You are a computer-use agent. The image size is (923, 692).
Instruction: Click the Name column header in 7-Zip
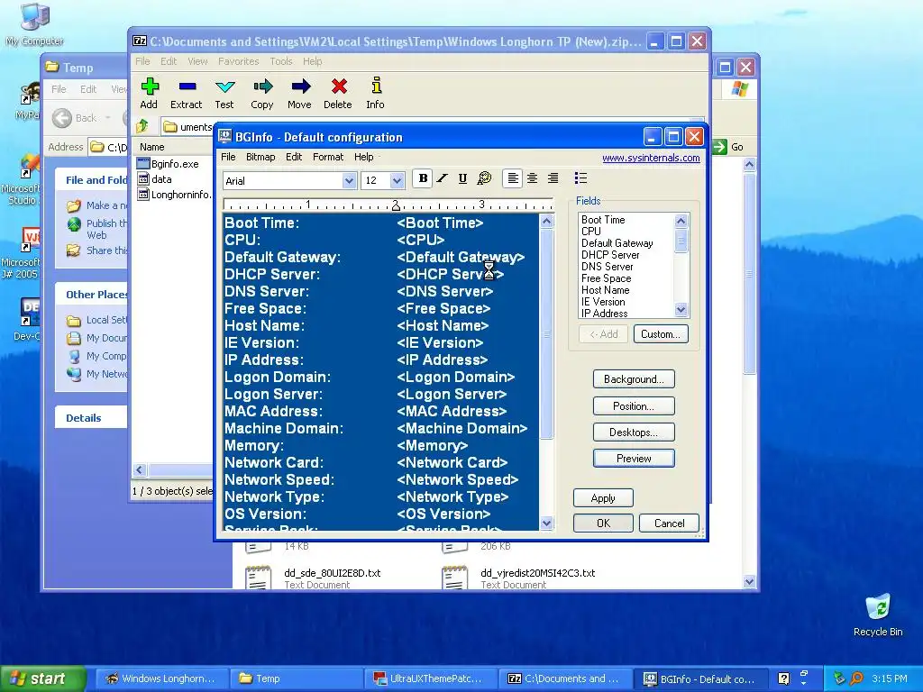coord(174,147)
